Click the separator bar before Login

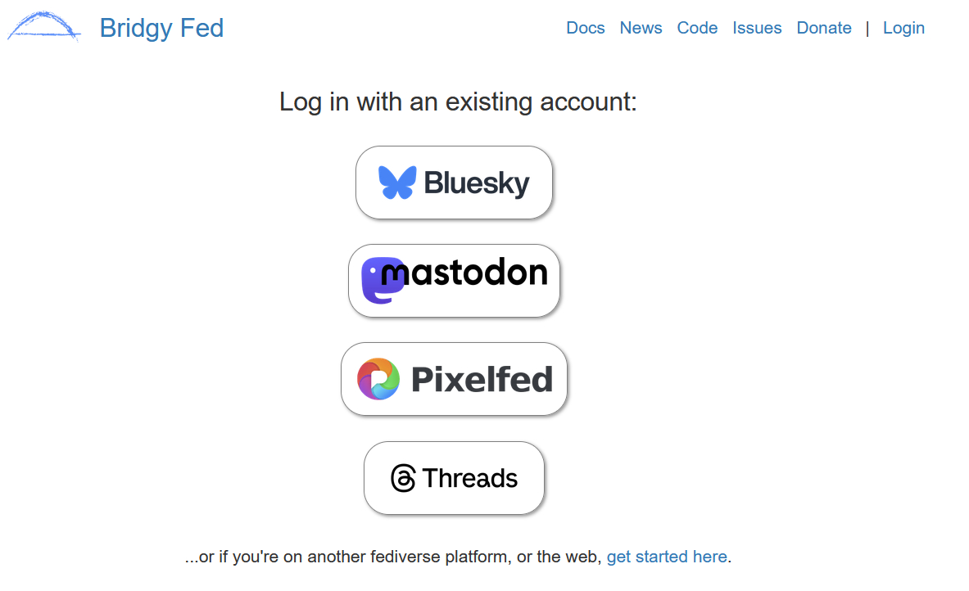(x=867, y=29)
